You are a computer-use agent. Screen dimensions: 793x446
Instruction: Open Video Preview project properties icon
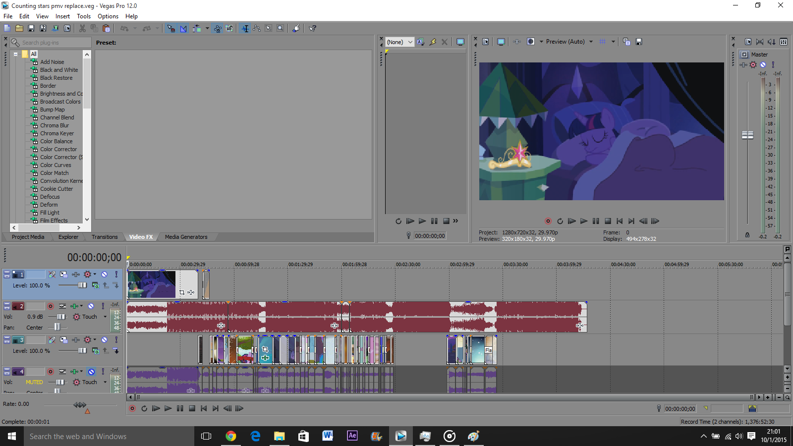tap(486, 42)
